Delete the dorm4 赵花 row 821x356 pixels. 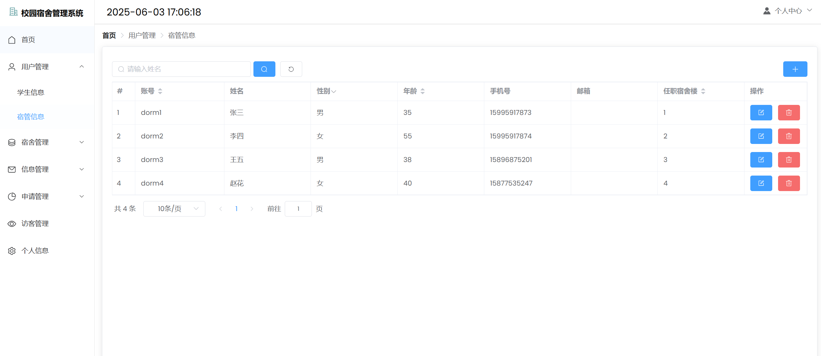click(788, 183)
